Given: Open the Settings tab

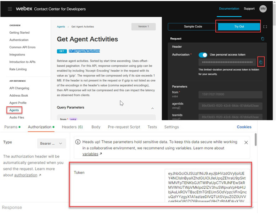Looking at the screenshot, I should [x=171, y=127].
